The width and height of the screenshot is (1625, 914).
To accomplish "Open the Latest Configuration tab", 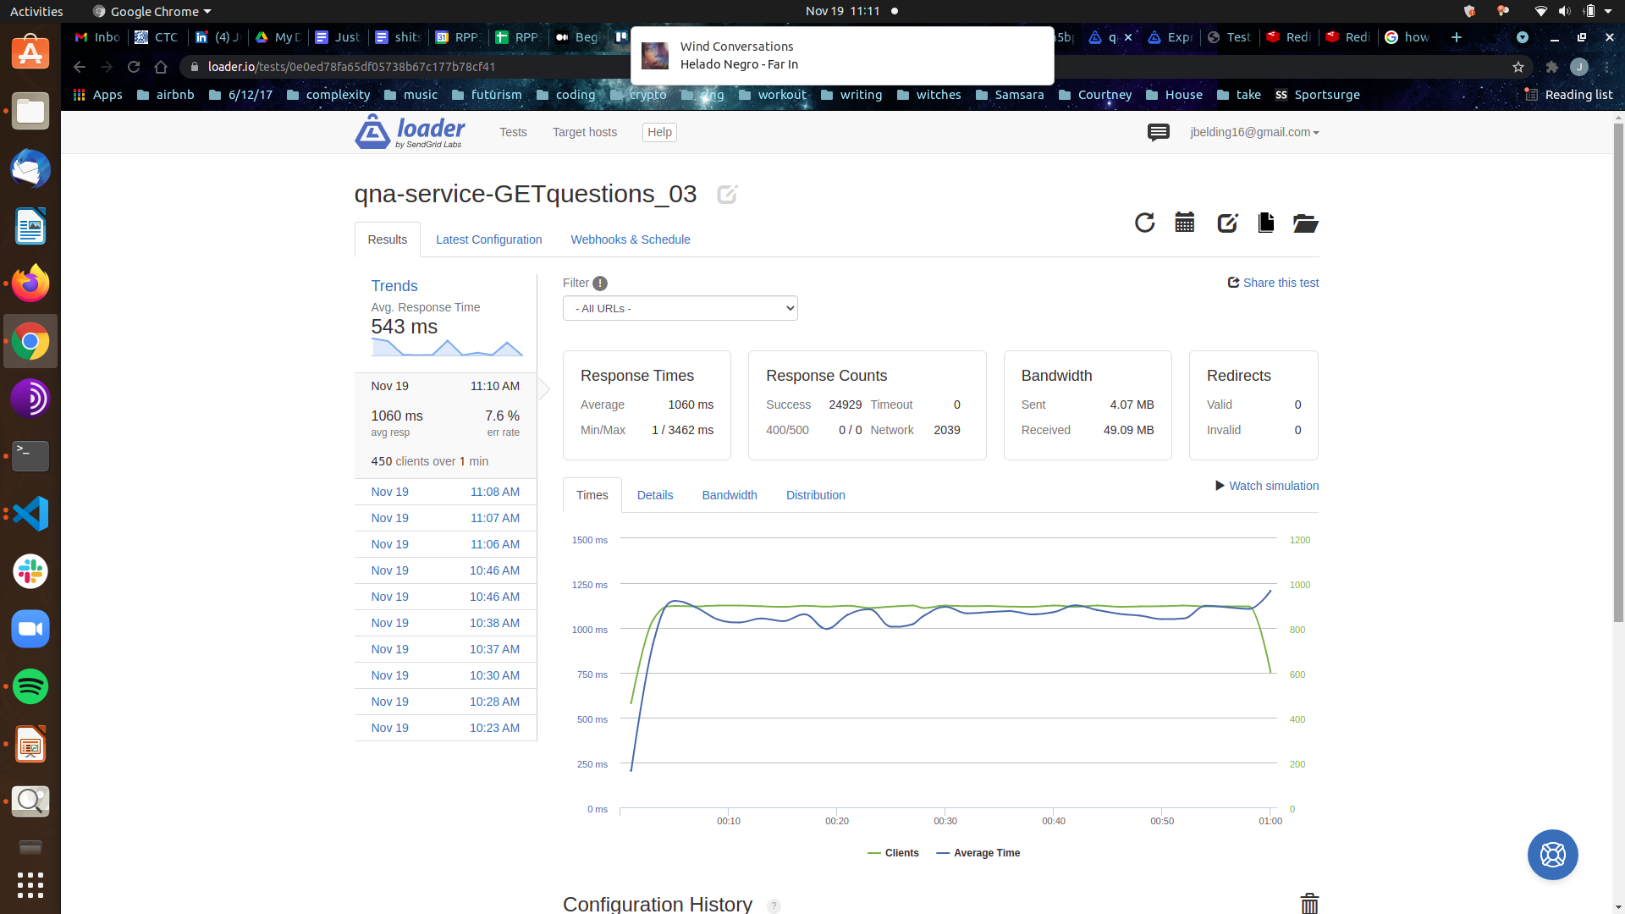I will (x=488, y=240).
